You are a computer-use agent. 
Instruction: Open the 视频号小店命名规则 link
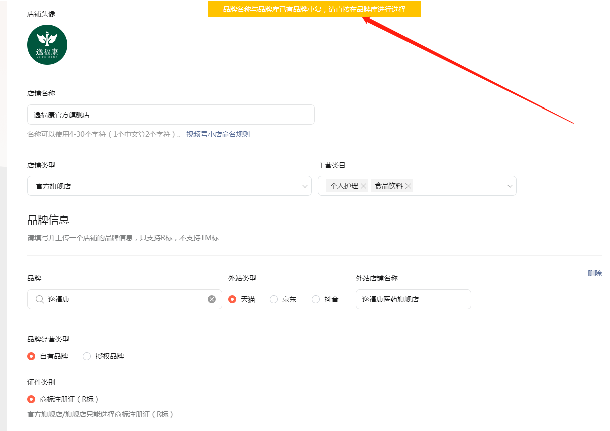[218, 134]
